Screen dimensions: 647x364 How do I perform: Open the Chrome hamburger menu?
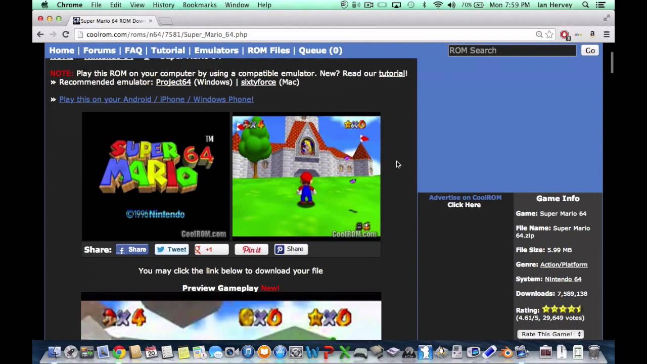[x=607, y=34]
